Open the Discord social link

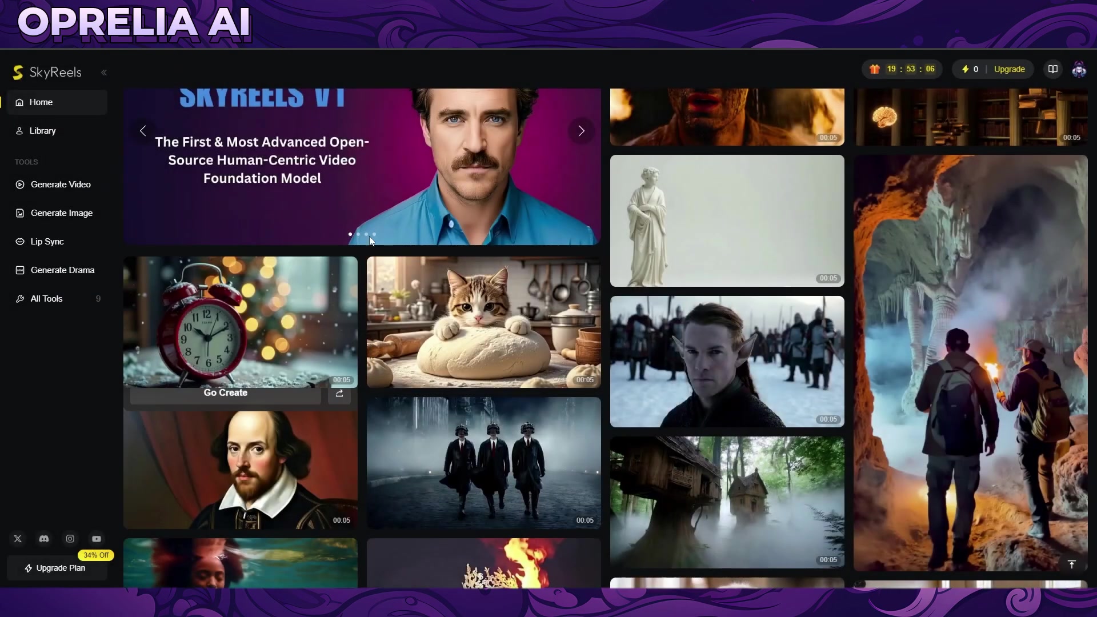coord(44,539)
